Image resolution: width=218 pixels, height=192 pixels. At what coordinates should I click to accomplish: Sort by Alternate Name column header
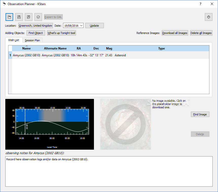point(55,48)
